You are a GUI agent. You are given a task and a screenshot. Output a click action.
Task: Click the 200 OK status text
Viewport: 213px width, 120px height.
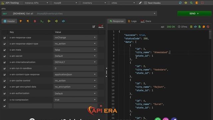(x=171, y=27)
